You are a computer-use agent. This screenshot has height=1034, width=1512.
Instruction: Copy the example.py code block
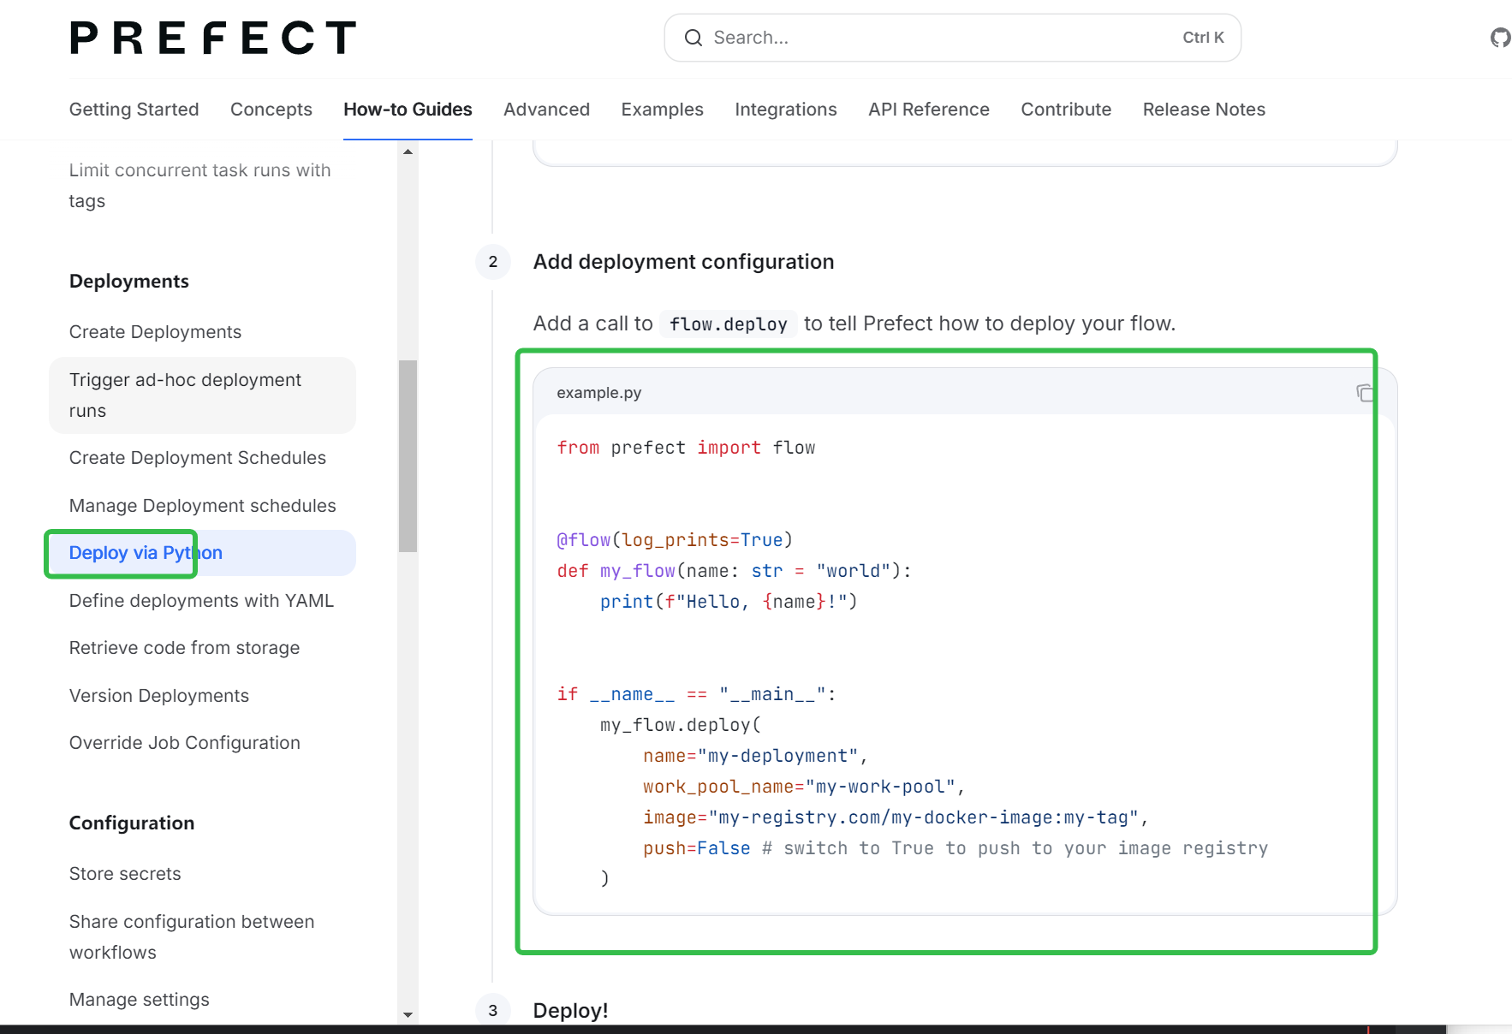click(x=1365, y=393)
